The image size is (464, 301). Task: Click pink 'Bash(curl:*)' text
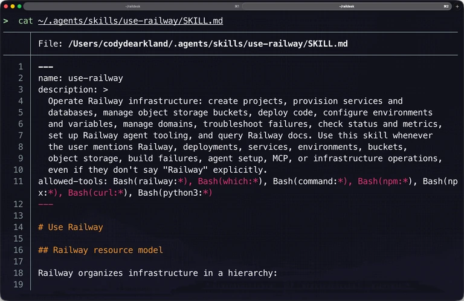[98, 193]
